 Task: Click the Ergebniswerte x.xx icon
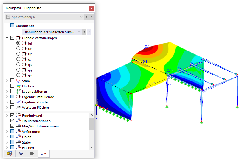click(18, 115)
